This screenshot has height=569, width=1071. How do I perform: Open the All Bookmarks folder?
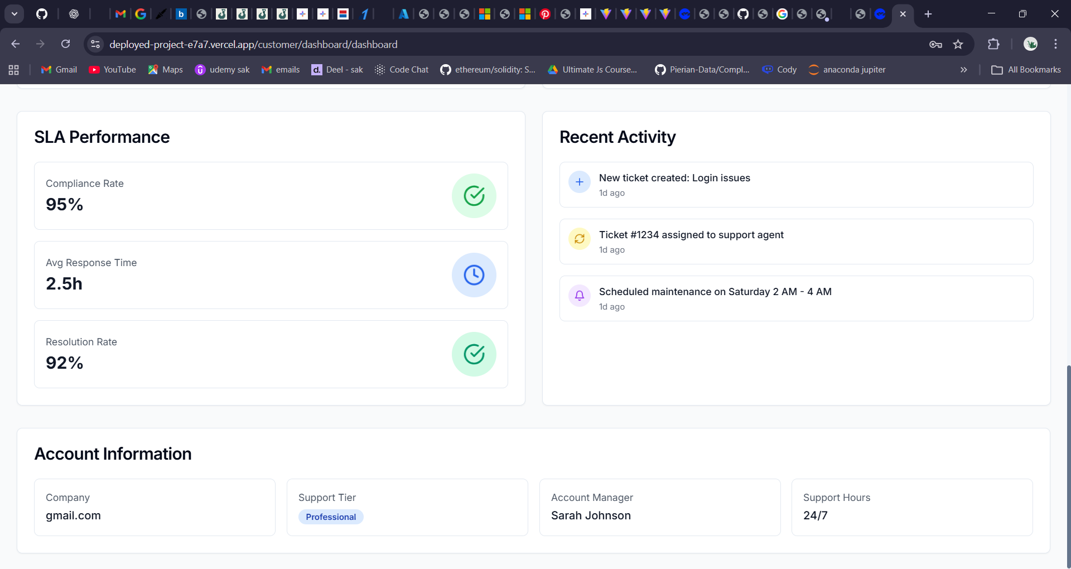pyautogui.click(x=1026, y=70)
